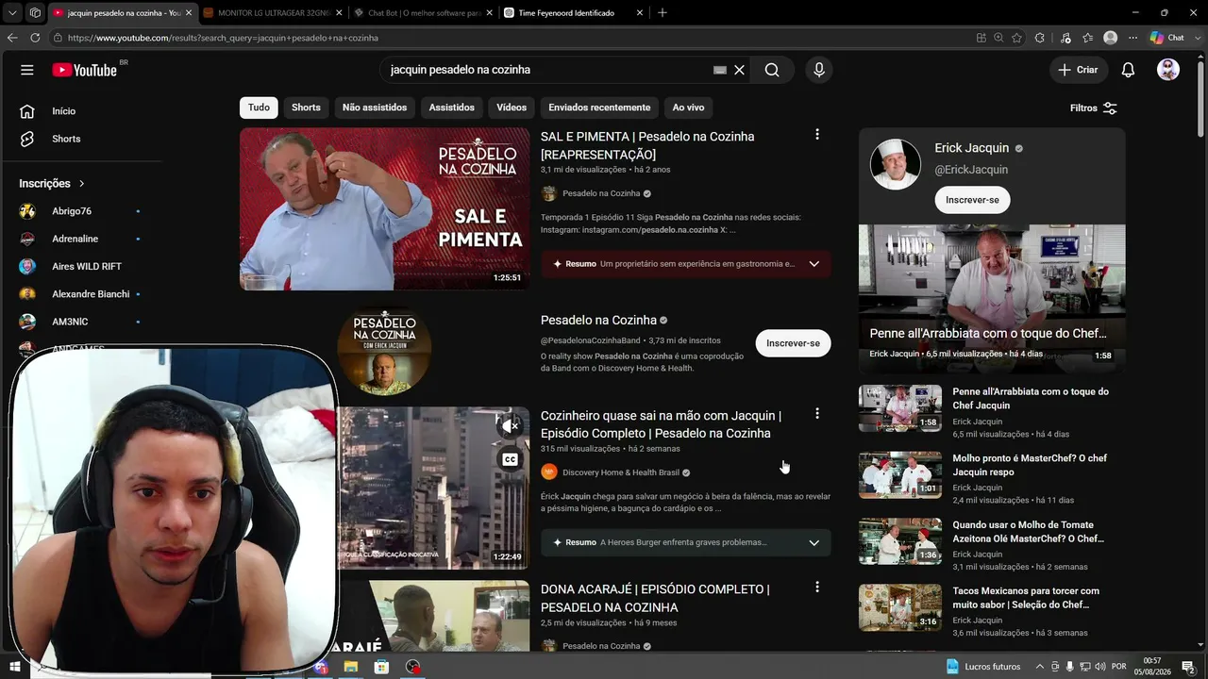
Task: Open browser media control icon
Action: point(1065,38)
